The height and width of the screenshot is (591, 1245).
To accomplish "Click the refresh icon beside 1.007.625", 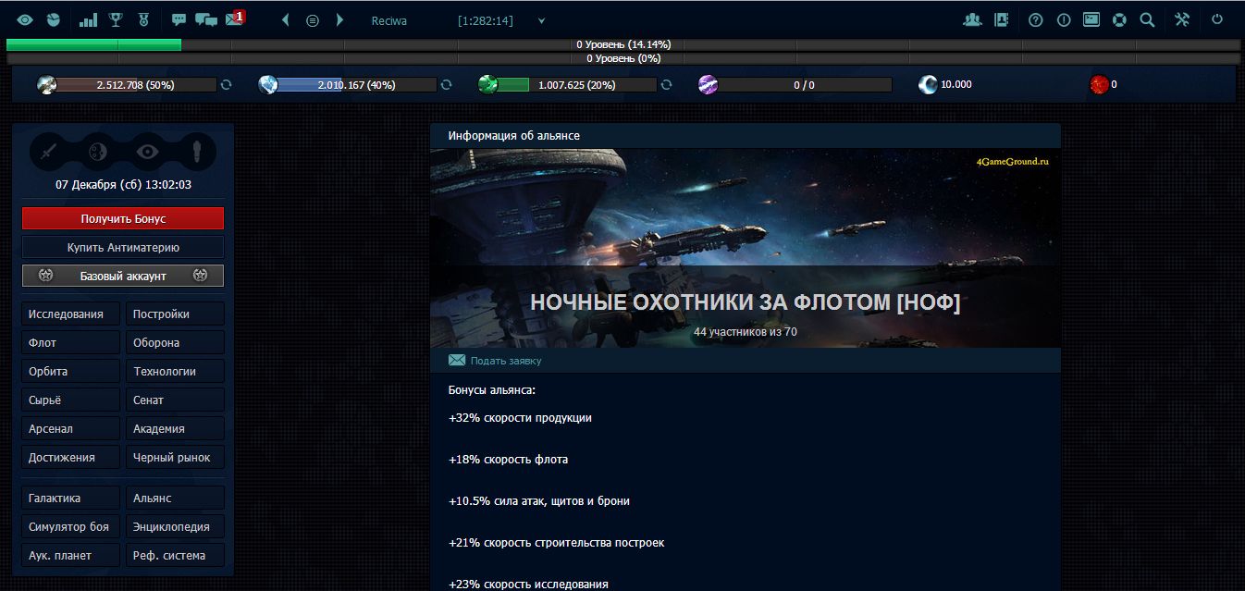I will 666,84.
